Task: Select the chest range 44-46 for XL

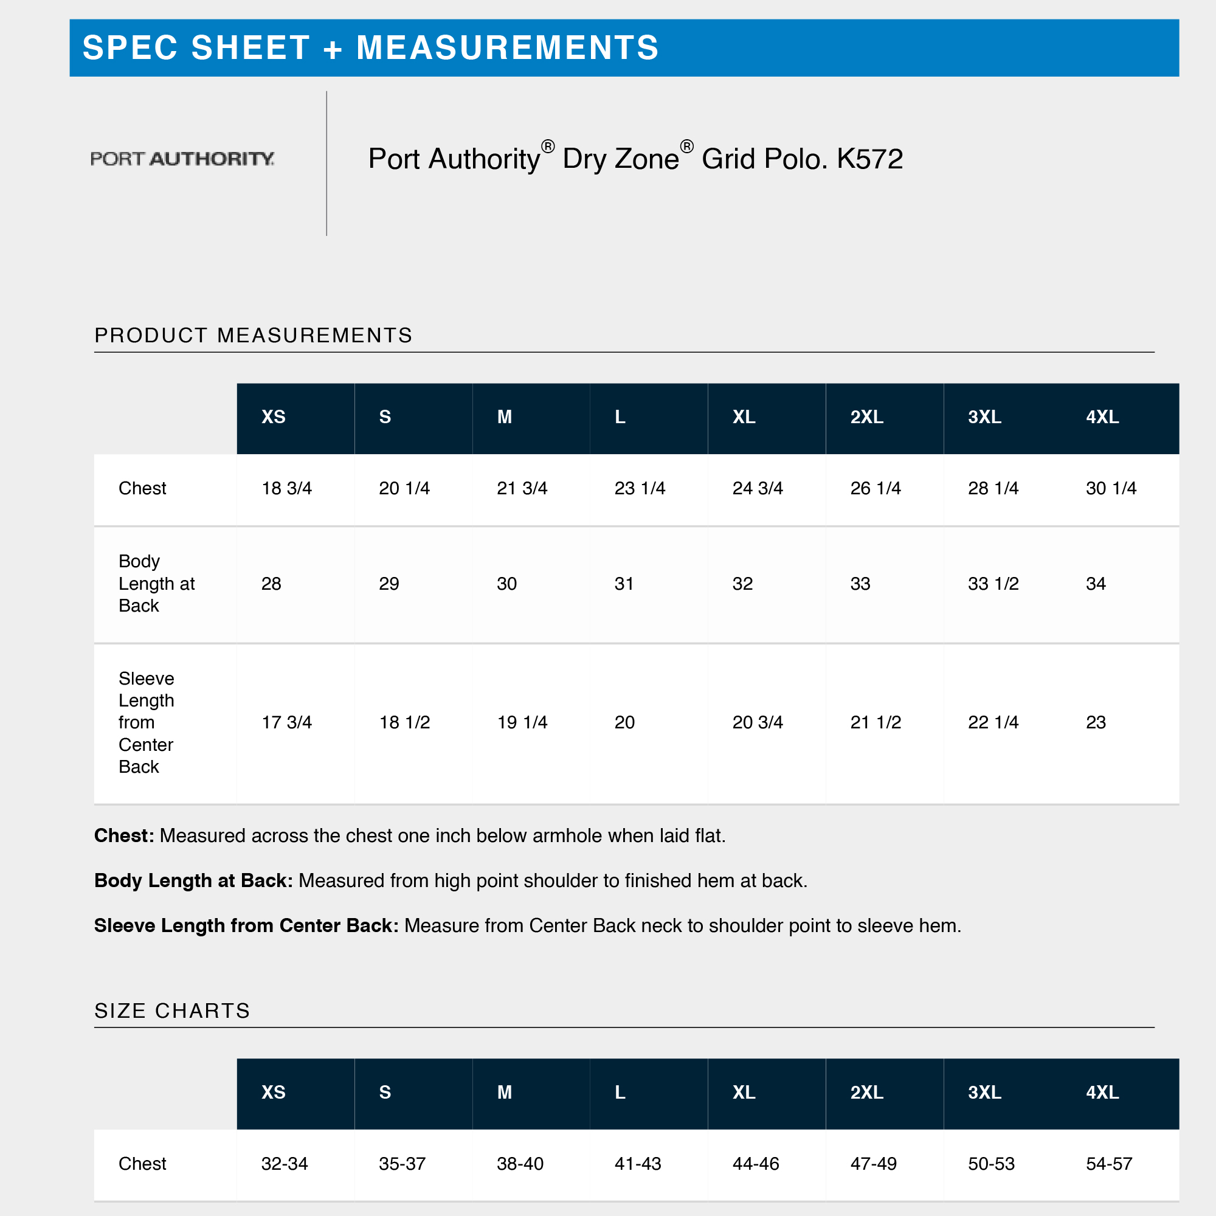Action: click(x=755, y=1164)
